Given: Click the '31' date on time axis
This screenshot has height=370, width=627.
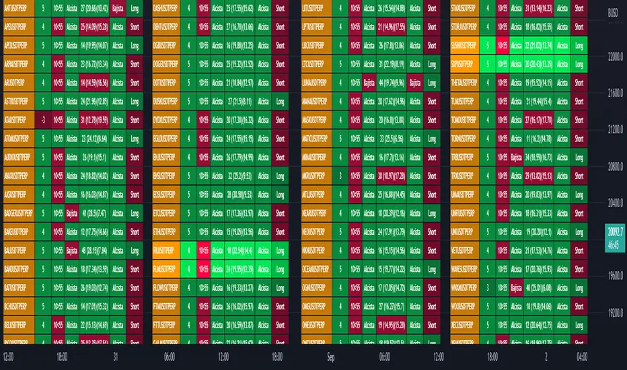Looking at the screenshot, I should point(116,357).
